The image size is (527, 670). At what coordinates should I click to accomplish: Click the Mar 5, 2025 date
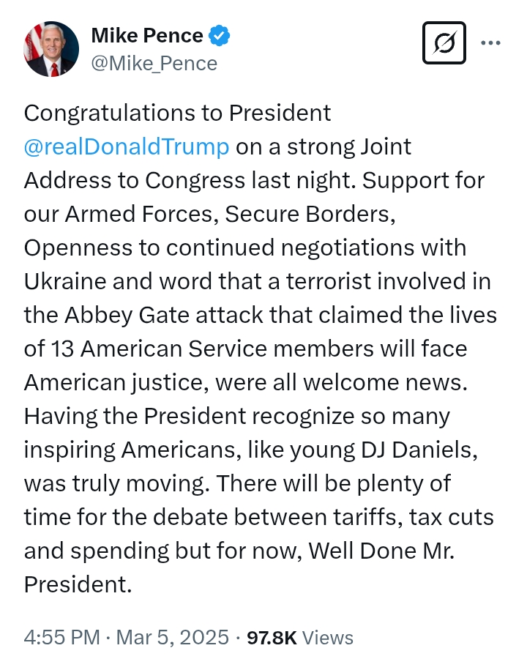tap(172, 638)
